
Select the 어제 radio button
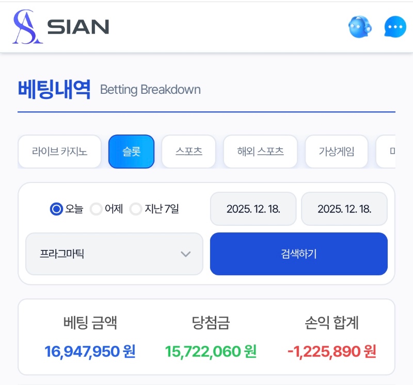click(x=96, y=209)
